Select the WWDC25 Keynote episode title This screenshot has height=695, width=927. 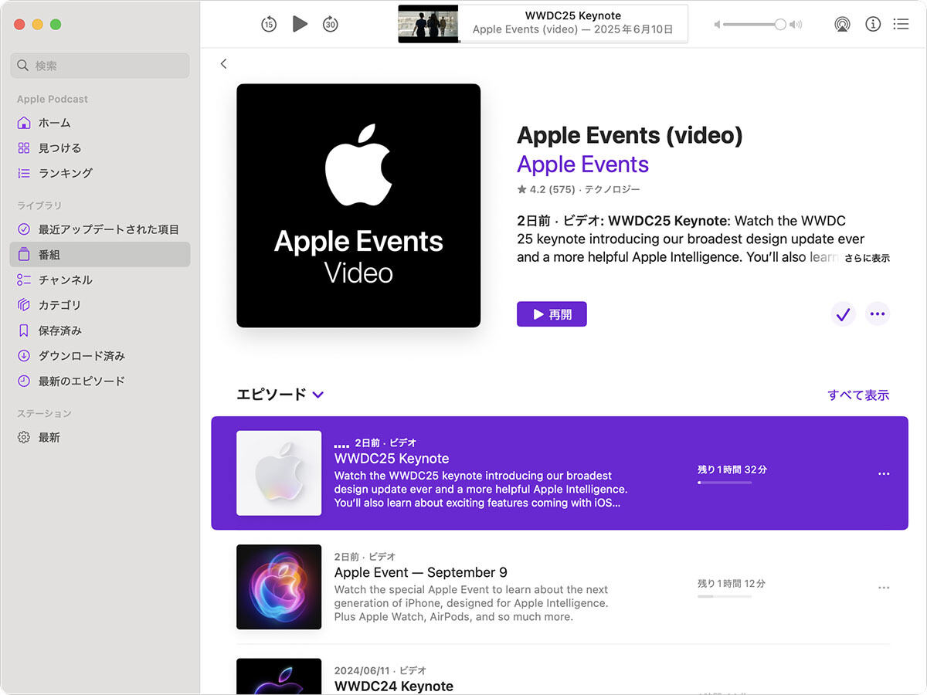pos(392,459)
